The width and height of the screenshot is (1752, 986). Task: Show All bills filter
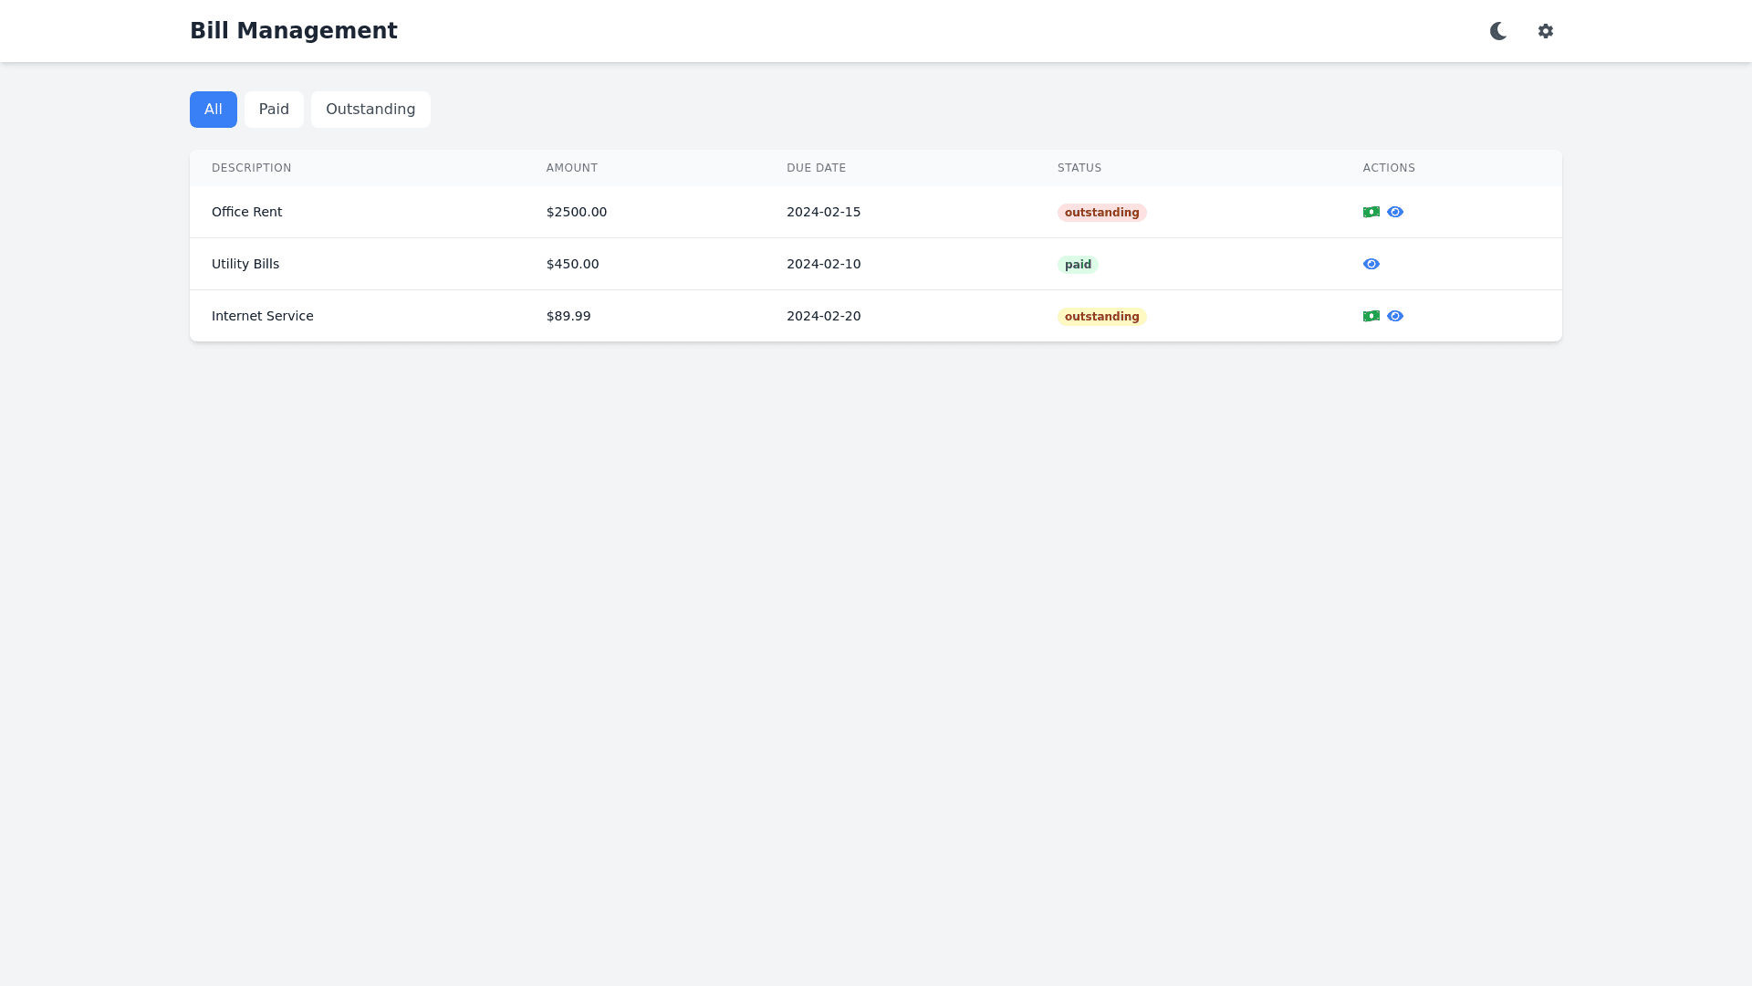pos(213,110)
